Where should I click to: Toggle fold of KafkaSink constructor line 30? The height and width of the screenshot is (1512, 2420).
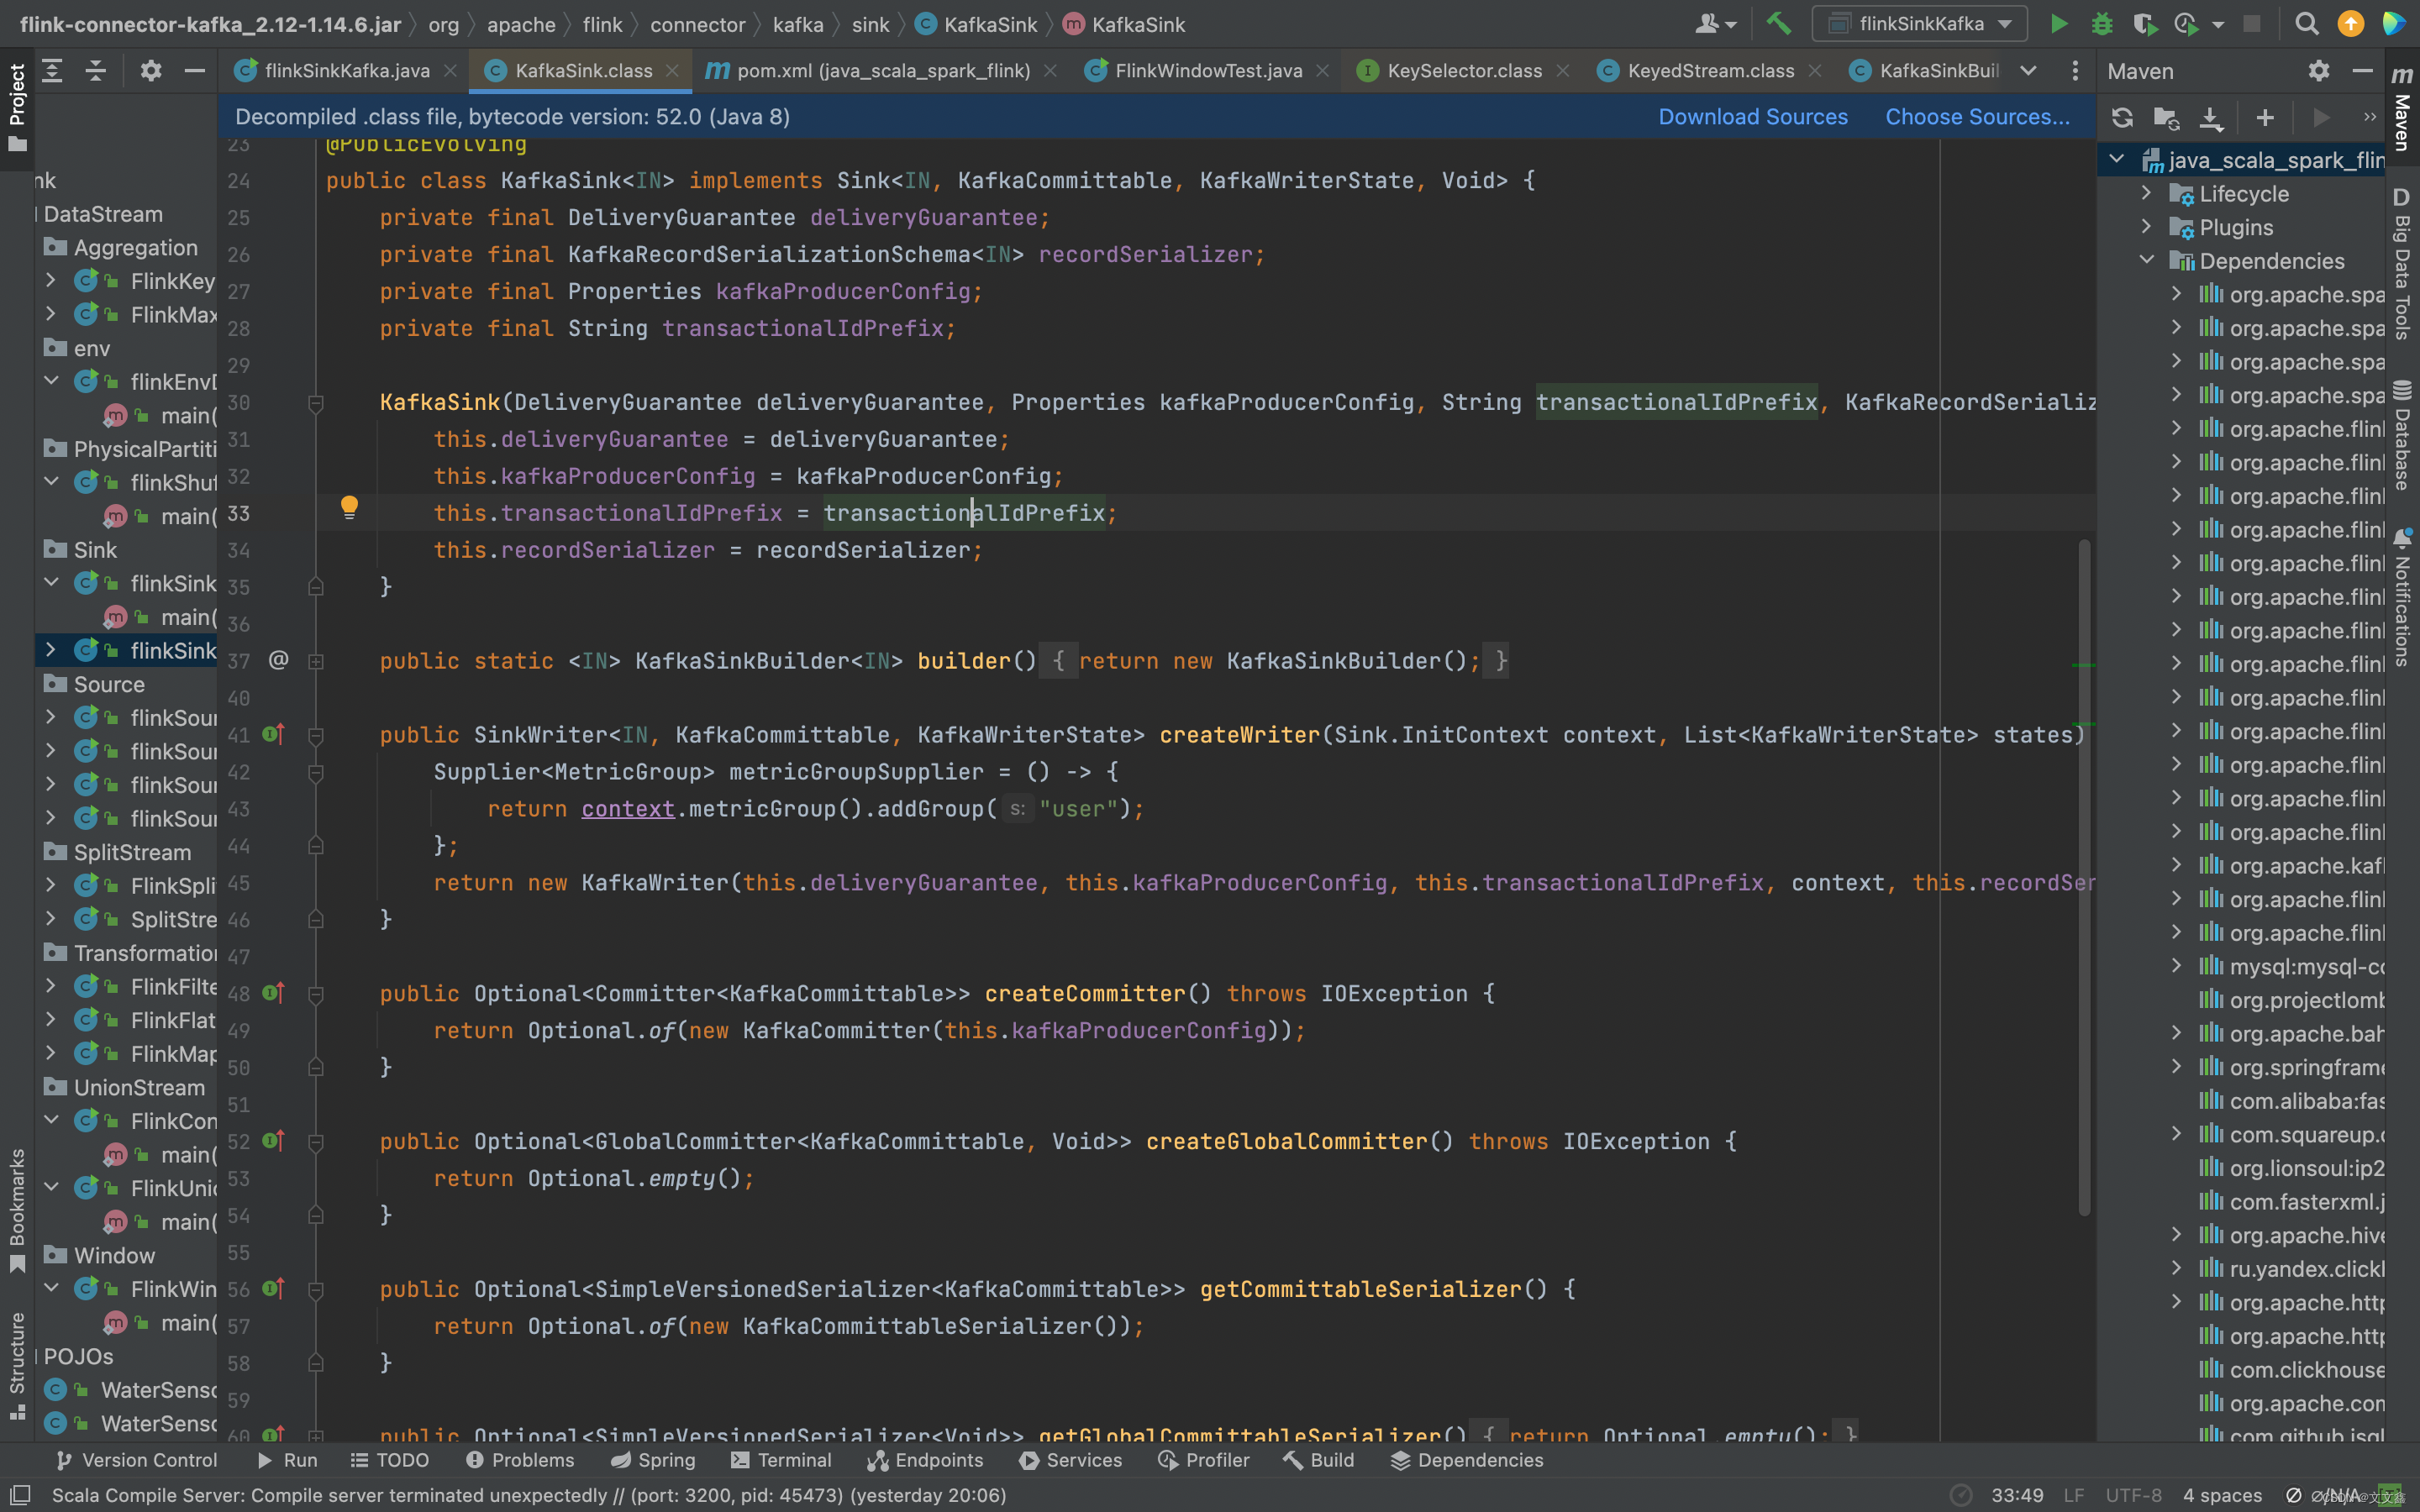316,403
